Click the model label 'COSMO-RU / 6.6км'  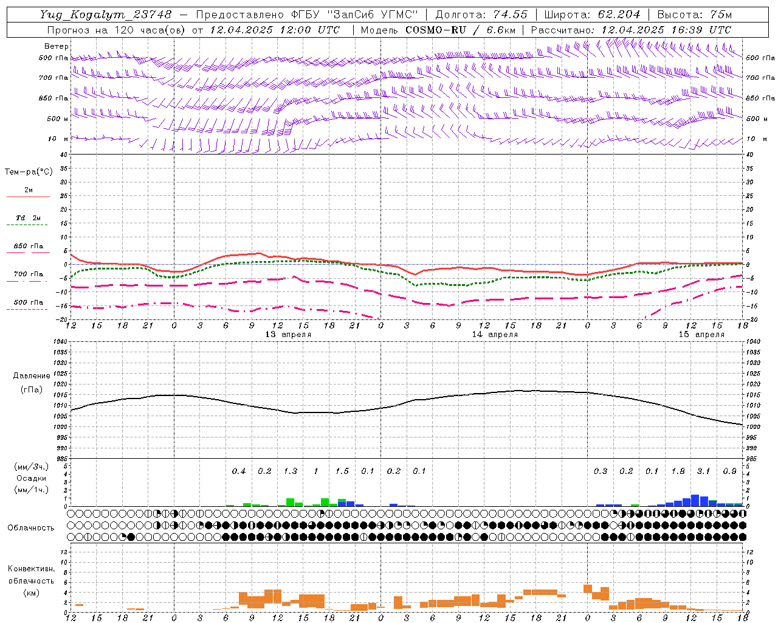coord(460,30)
